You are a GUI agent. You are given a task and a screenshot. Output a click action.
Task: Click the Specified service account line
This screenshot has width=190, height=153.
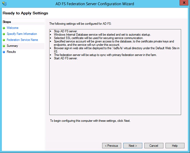114,43
